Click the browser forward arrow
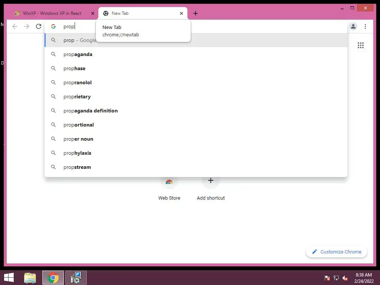380x285 pixels. tap(27, 26)
